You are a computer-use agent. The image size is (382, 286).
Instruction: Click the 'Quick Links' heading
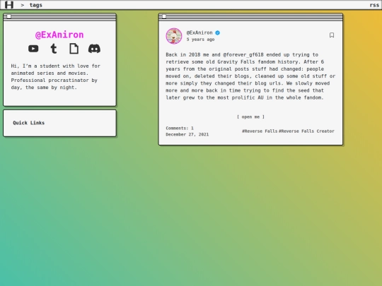[x=29, y=123]
